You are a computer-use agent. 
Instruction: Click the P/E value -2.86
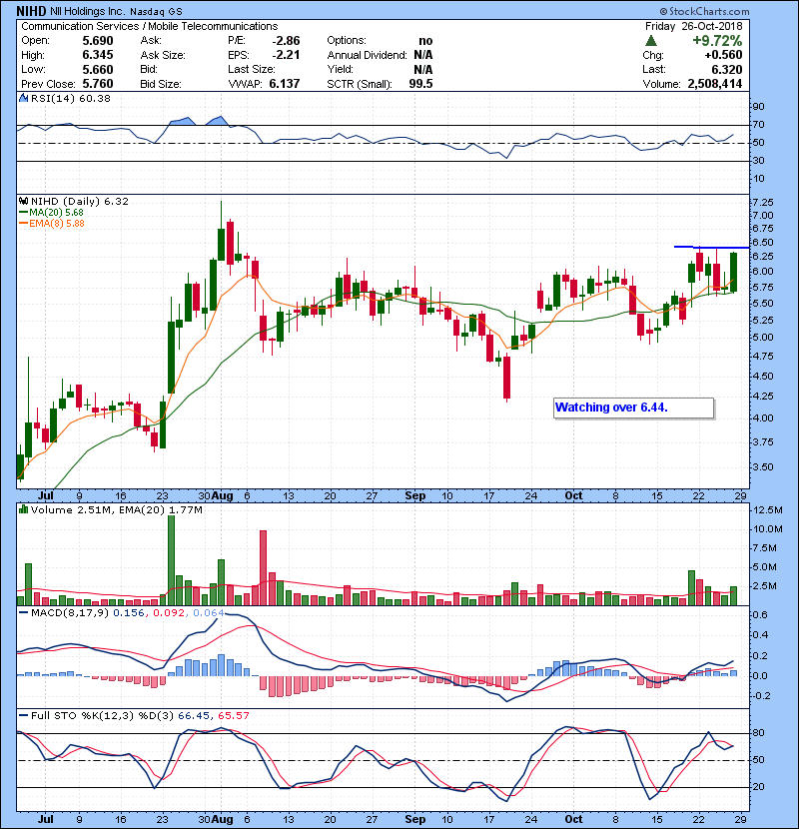point(286,41)
